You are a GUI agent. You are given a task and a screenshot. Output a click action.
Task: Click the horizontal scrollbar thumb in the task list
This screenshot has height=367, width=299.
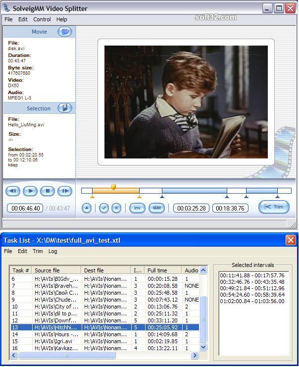67,355
